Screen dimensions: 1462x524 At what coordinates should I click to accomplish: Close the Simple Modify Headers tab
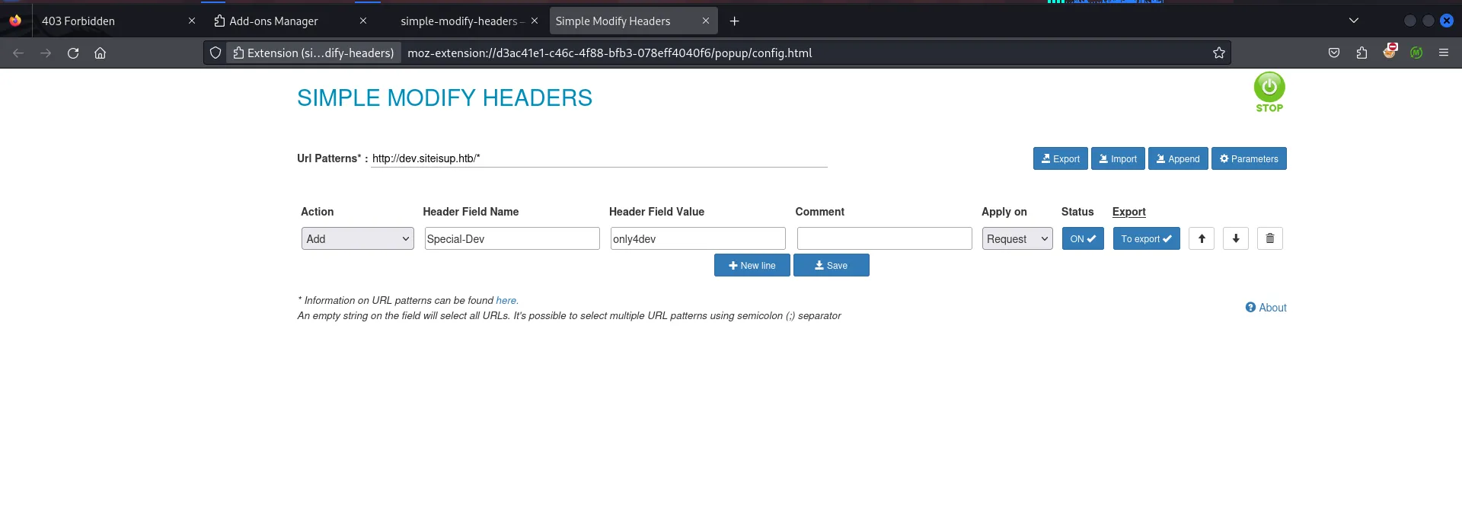pos(706,21)
